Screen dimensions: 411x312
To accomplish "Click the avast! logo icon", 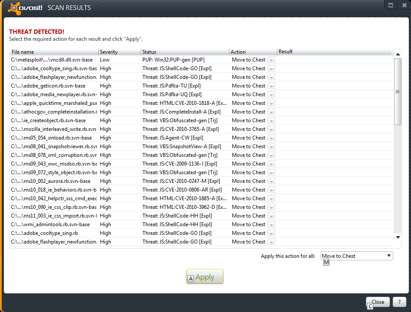I will tap(14, 8).
